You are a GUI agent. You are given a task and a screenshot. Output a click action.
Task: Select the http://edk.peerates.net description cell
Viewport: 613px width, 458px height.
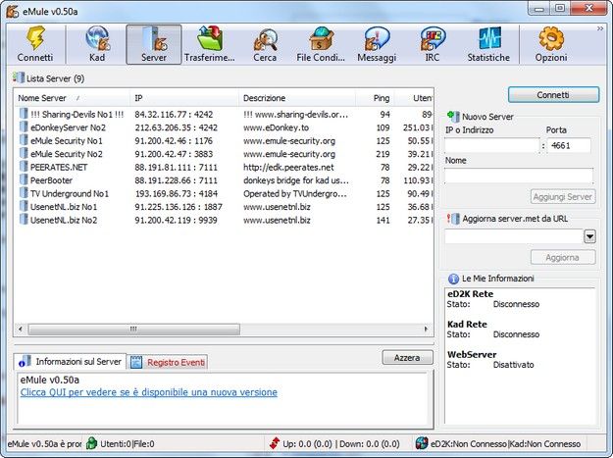pyautogui.click(x=288, y=168)
